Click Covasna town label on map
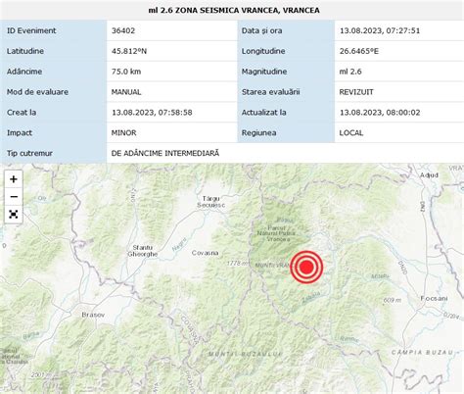The height and width of the screenshot is (394, 464). coord(205,253)
